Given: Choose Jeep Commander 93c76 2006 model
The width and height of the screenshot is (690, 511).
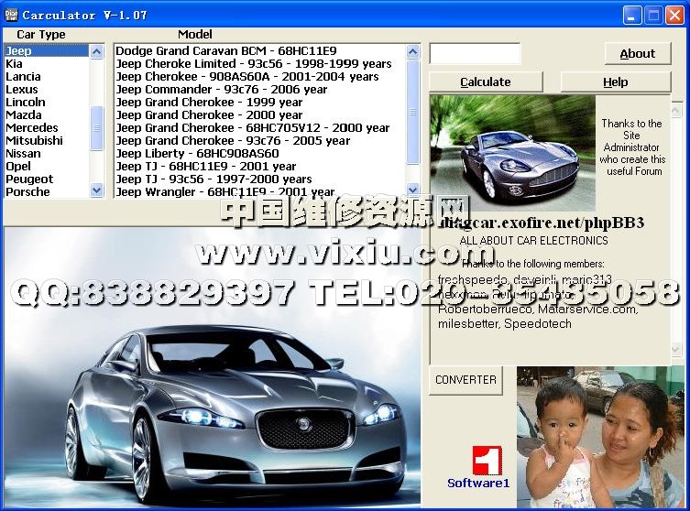Looking at the screenshot, I should coord(221,90).
